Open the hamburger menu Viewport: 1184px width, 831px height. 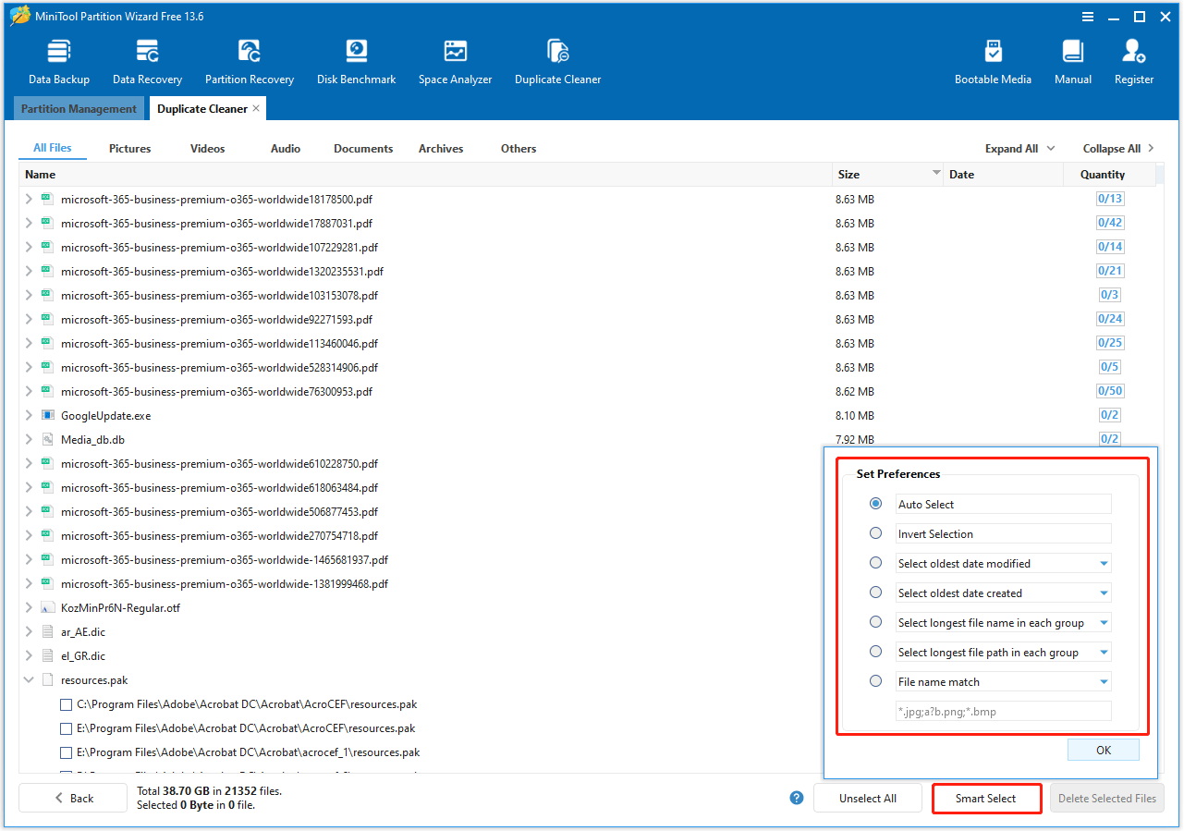point(1088,16)
